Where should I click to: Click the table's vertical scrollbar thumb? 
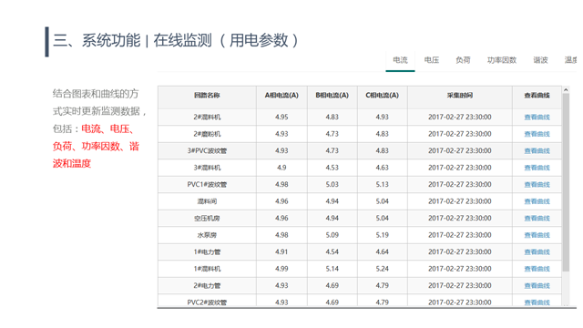[x=566, y=182]
